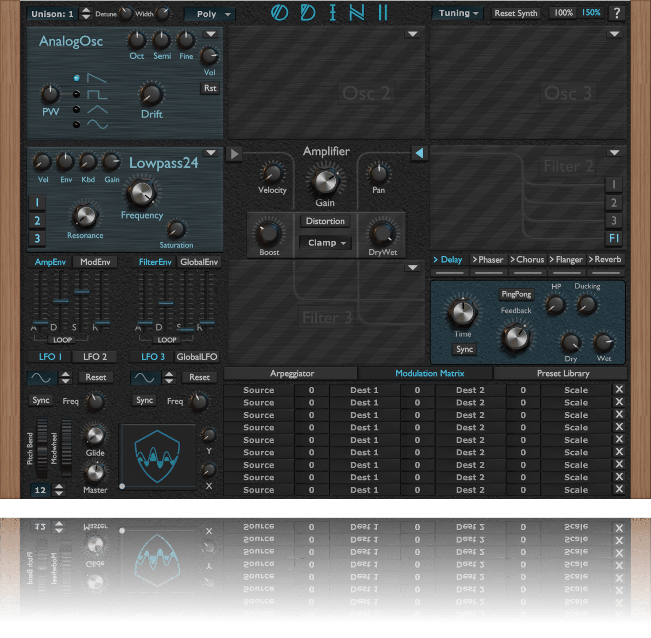Set GUI size to 150%
Viewport: 651px width, 638px height.
tap(591, 12)
